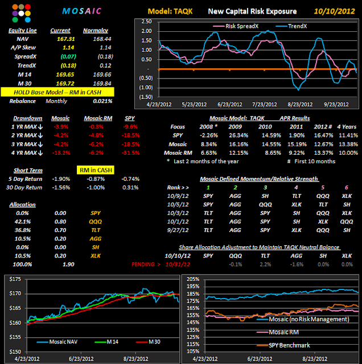362x364 pixels.
Task: Select the 9/27/12 momentum row date
Action: click(x=178, y=230)
